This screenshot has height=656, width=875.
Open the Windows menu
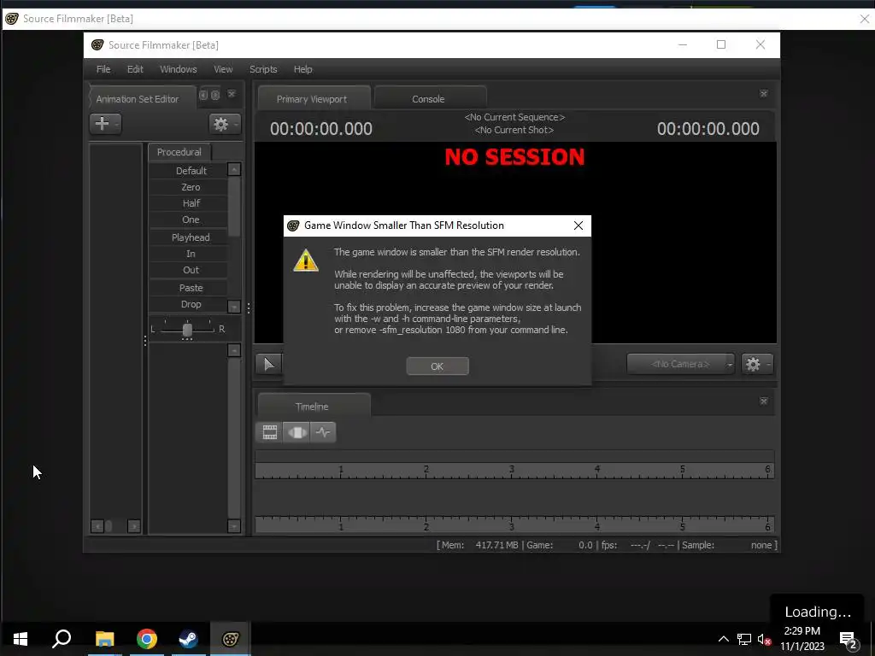(178, 69)
